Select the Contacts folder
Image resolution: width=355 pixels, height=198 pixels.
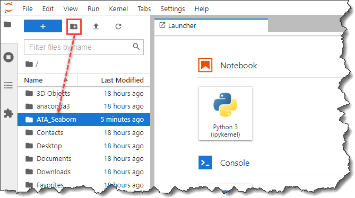84,132
